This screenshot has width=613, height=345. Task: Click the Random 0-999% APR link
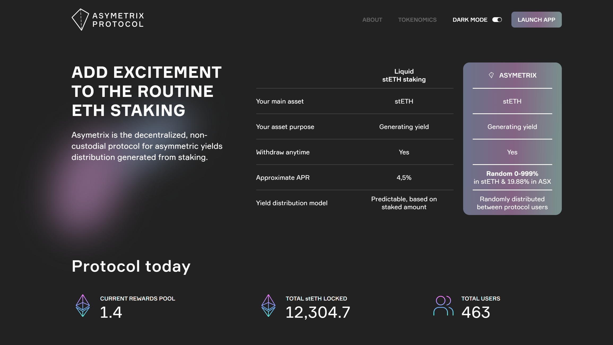pyautogui.click(x=512, y=173)
